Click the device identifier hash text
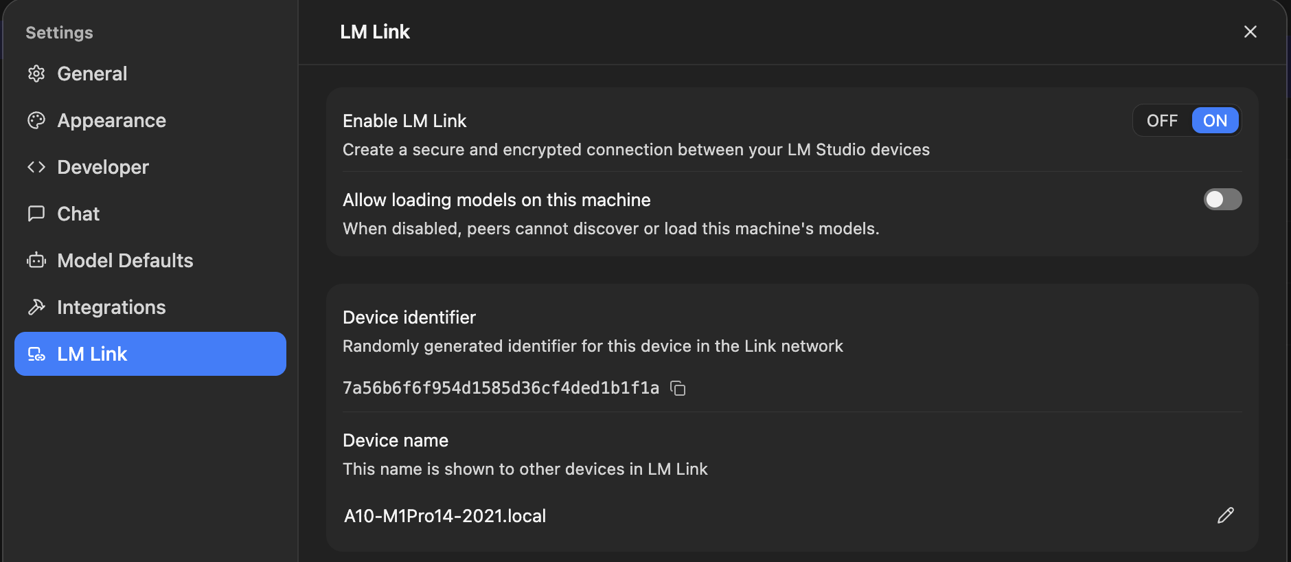 coord(501,388)
